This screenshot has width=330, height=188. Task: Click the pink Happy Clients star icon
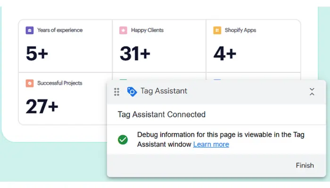(x=123, y=30)
